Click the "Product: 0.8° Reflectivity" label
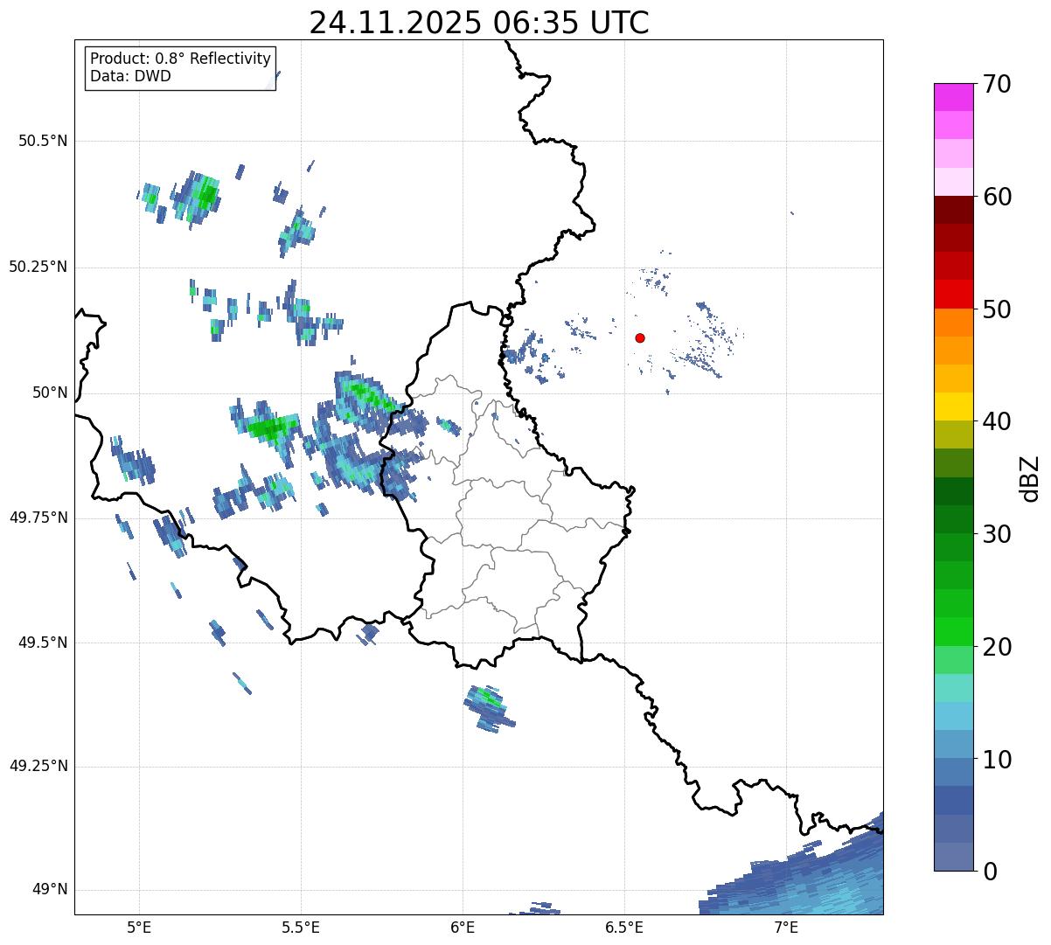The image size is (1051, 945). pyautogui.click(x=181, y=59)
